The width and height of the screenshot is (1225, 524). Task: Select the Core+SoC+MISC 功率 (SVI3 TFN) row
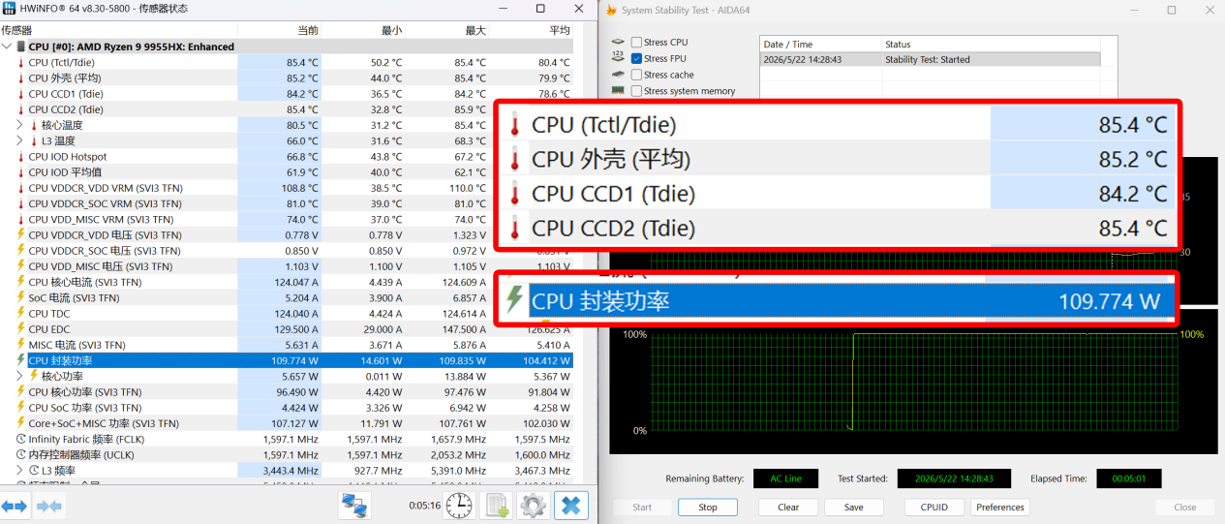click(287, 423)
